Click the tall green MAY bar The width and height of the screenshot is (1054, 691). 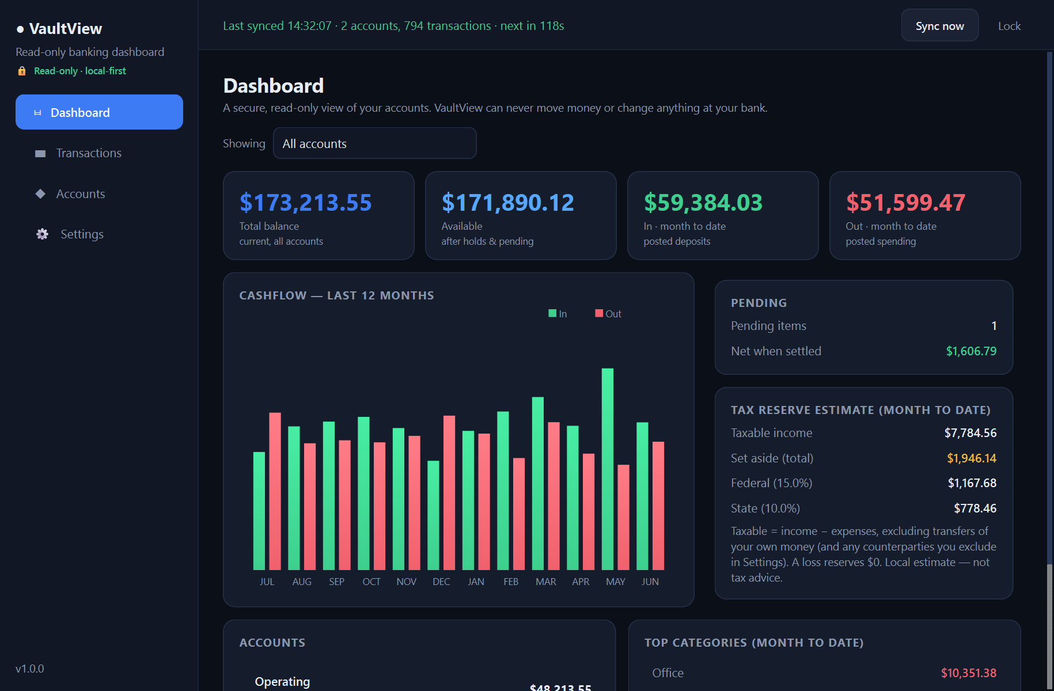608,469
